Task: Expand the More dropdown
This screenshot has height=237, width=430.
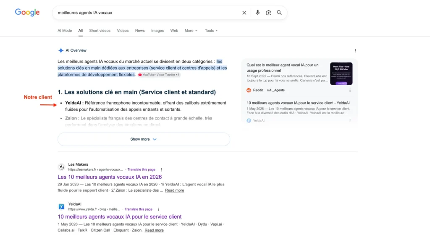Action: [x=191, y=31]
